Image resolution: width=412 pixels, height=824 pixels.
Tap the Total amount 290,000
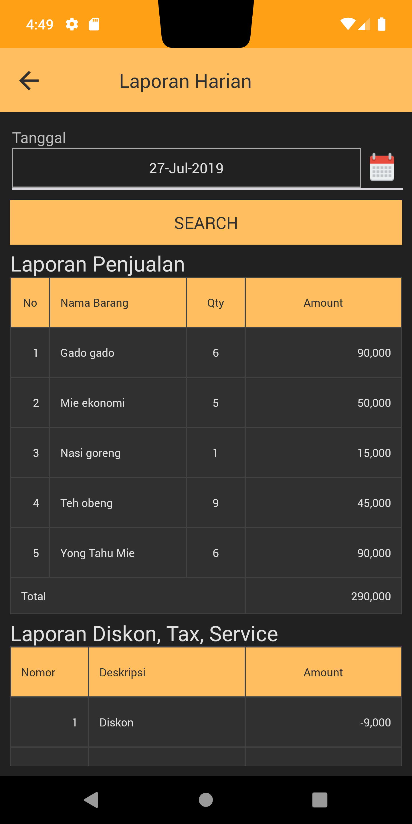(371, 596)
